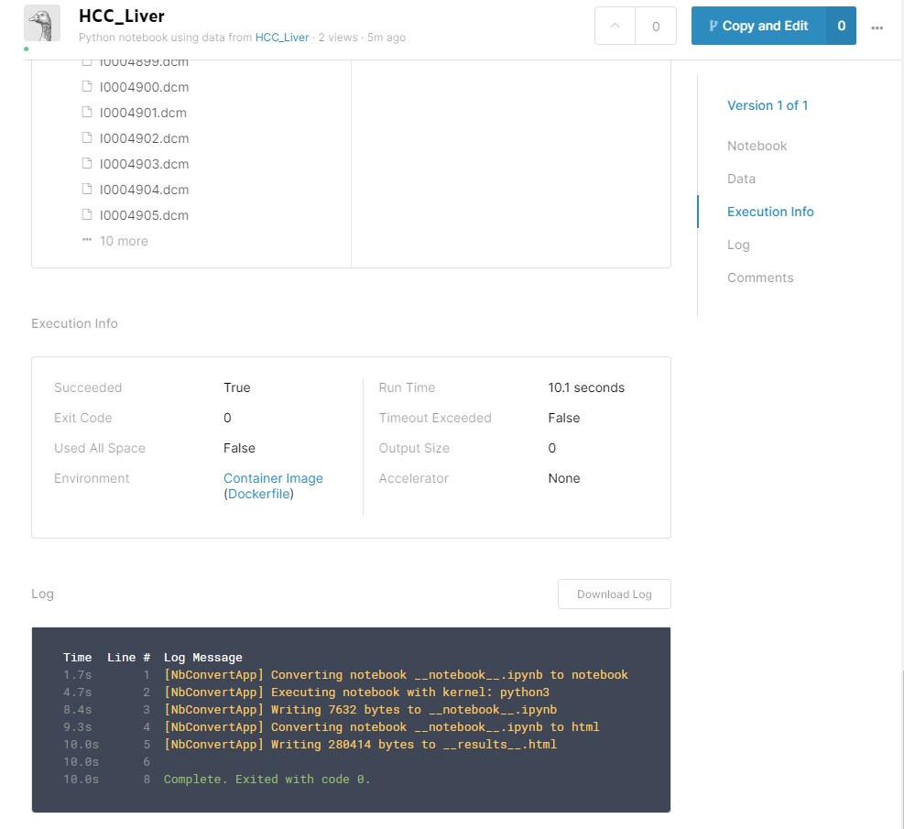Select file I0004903.dcm

[144, 164]
